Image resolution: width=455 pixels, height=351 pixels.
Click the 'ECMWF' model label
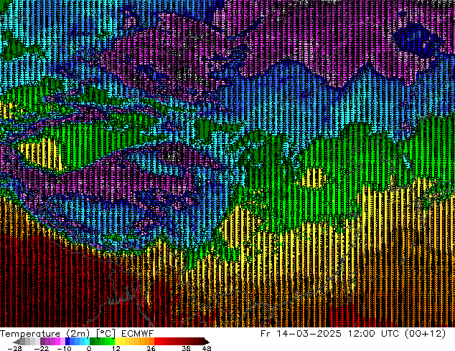click(137, 334)
